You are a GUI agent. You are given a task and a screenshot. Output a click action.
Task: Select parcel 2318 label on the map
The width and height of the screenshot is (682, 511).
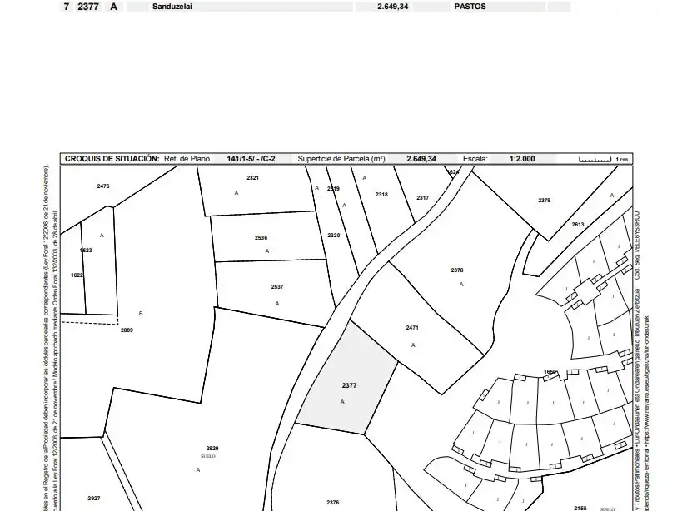[381, 195]
